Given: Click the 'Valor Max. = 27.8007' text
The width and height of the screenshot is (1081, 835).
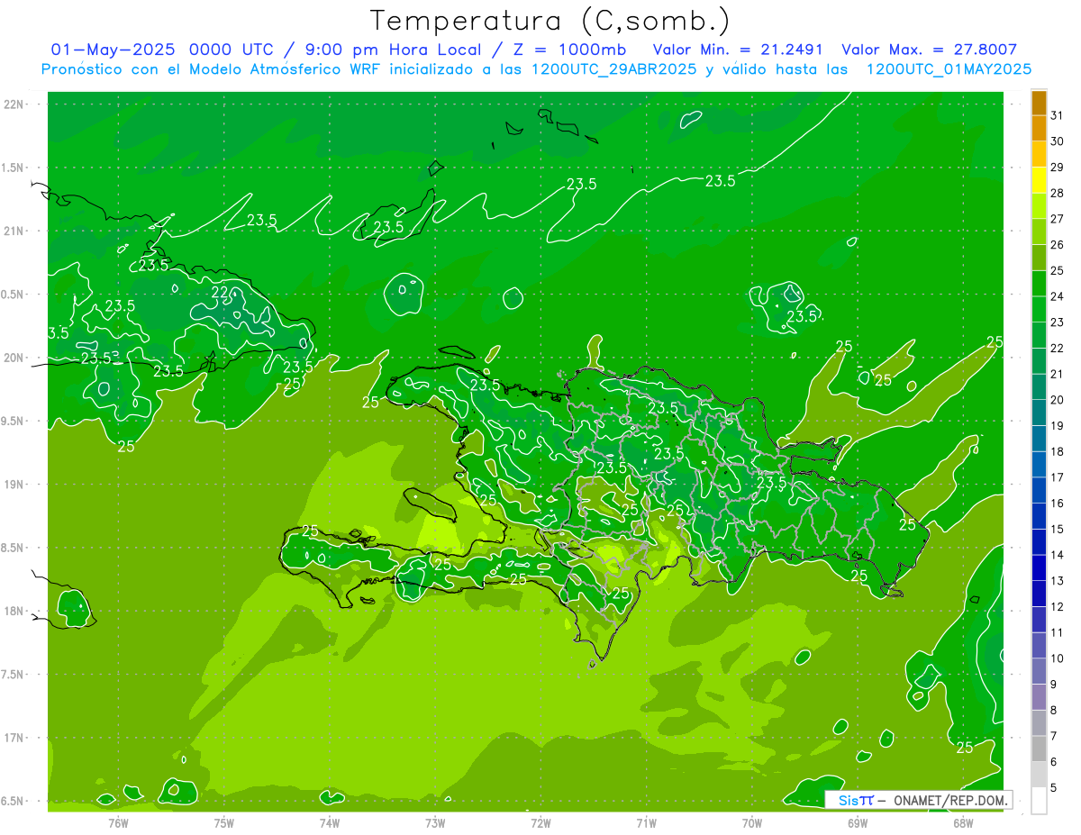Looking at the screenshot, I should click(929, 50).
